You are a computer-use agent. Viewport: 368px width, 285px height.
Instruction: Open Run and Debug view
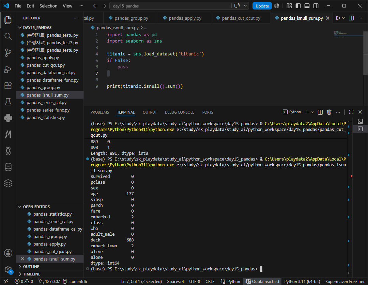(x=8, y=70)
